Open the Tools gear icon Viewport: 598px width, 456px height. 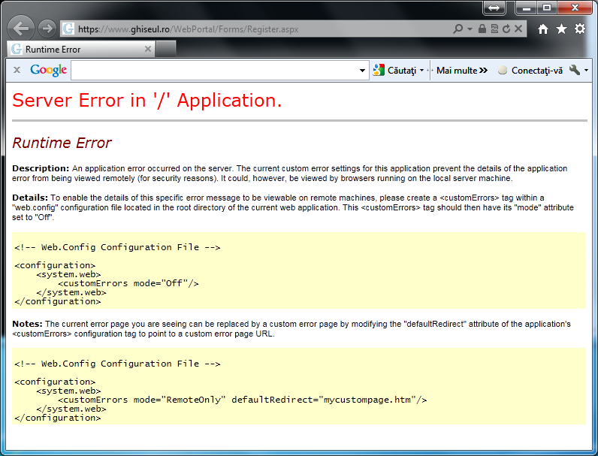tap(580, 29)
